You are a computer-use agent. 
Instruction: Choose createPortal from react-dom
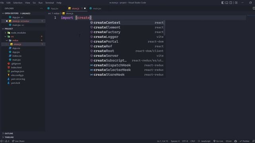coord(127,41)
